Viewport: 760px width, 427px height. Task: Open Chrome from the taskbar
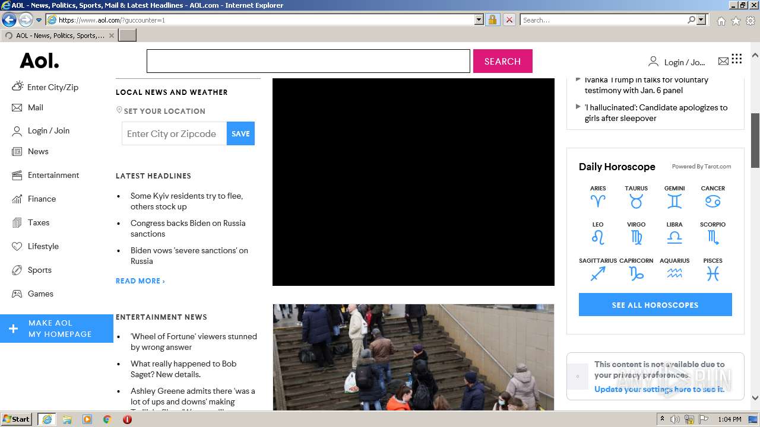(x=107, y=419)
